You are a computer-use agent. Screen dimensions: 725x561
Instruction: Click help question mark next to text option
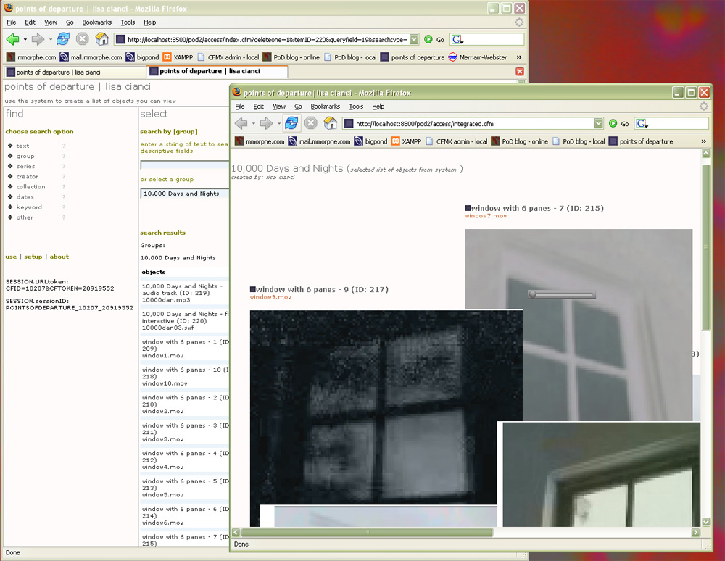[x=64, y=146]
